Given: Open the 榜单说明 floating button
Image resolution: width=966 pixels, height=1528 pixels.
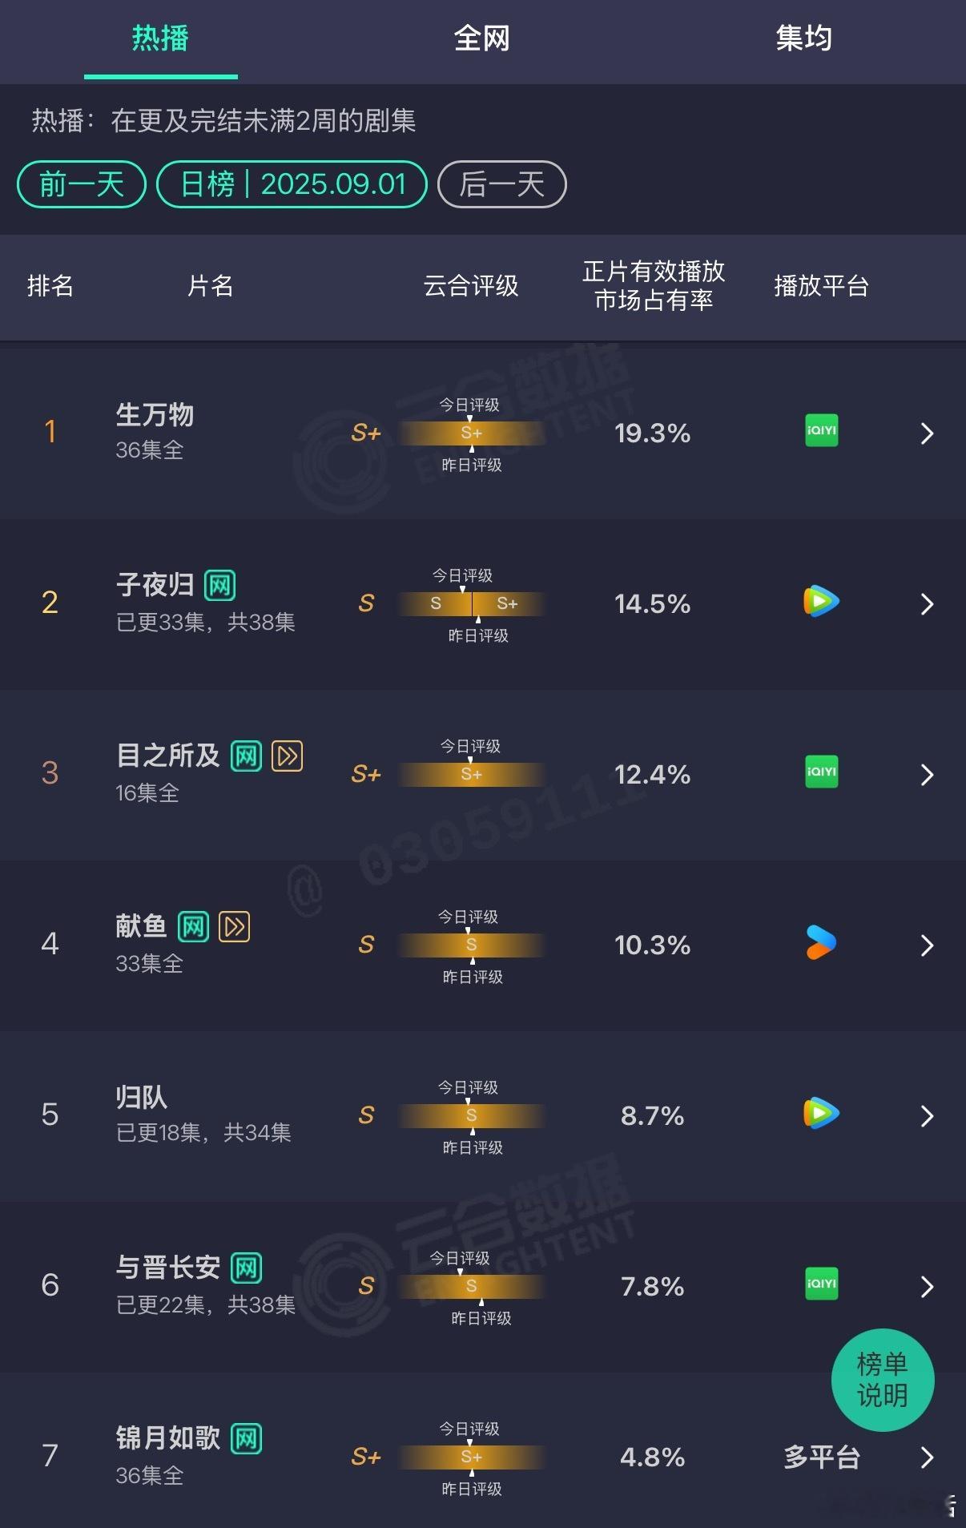Looking at the screenshot, I should [x=883, y=1380].
